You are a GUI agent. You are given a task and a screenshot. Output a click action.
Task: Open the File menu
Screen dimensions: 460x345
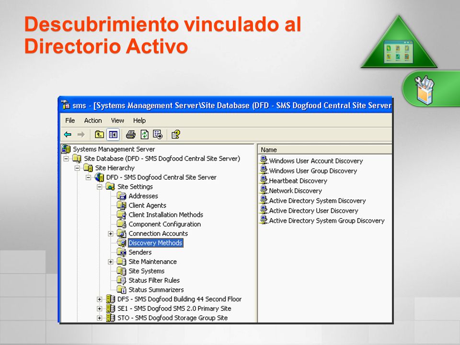point(70,121)
